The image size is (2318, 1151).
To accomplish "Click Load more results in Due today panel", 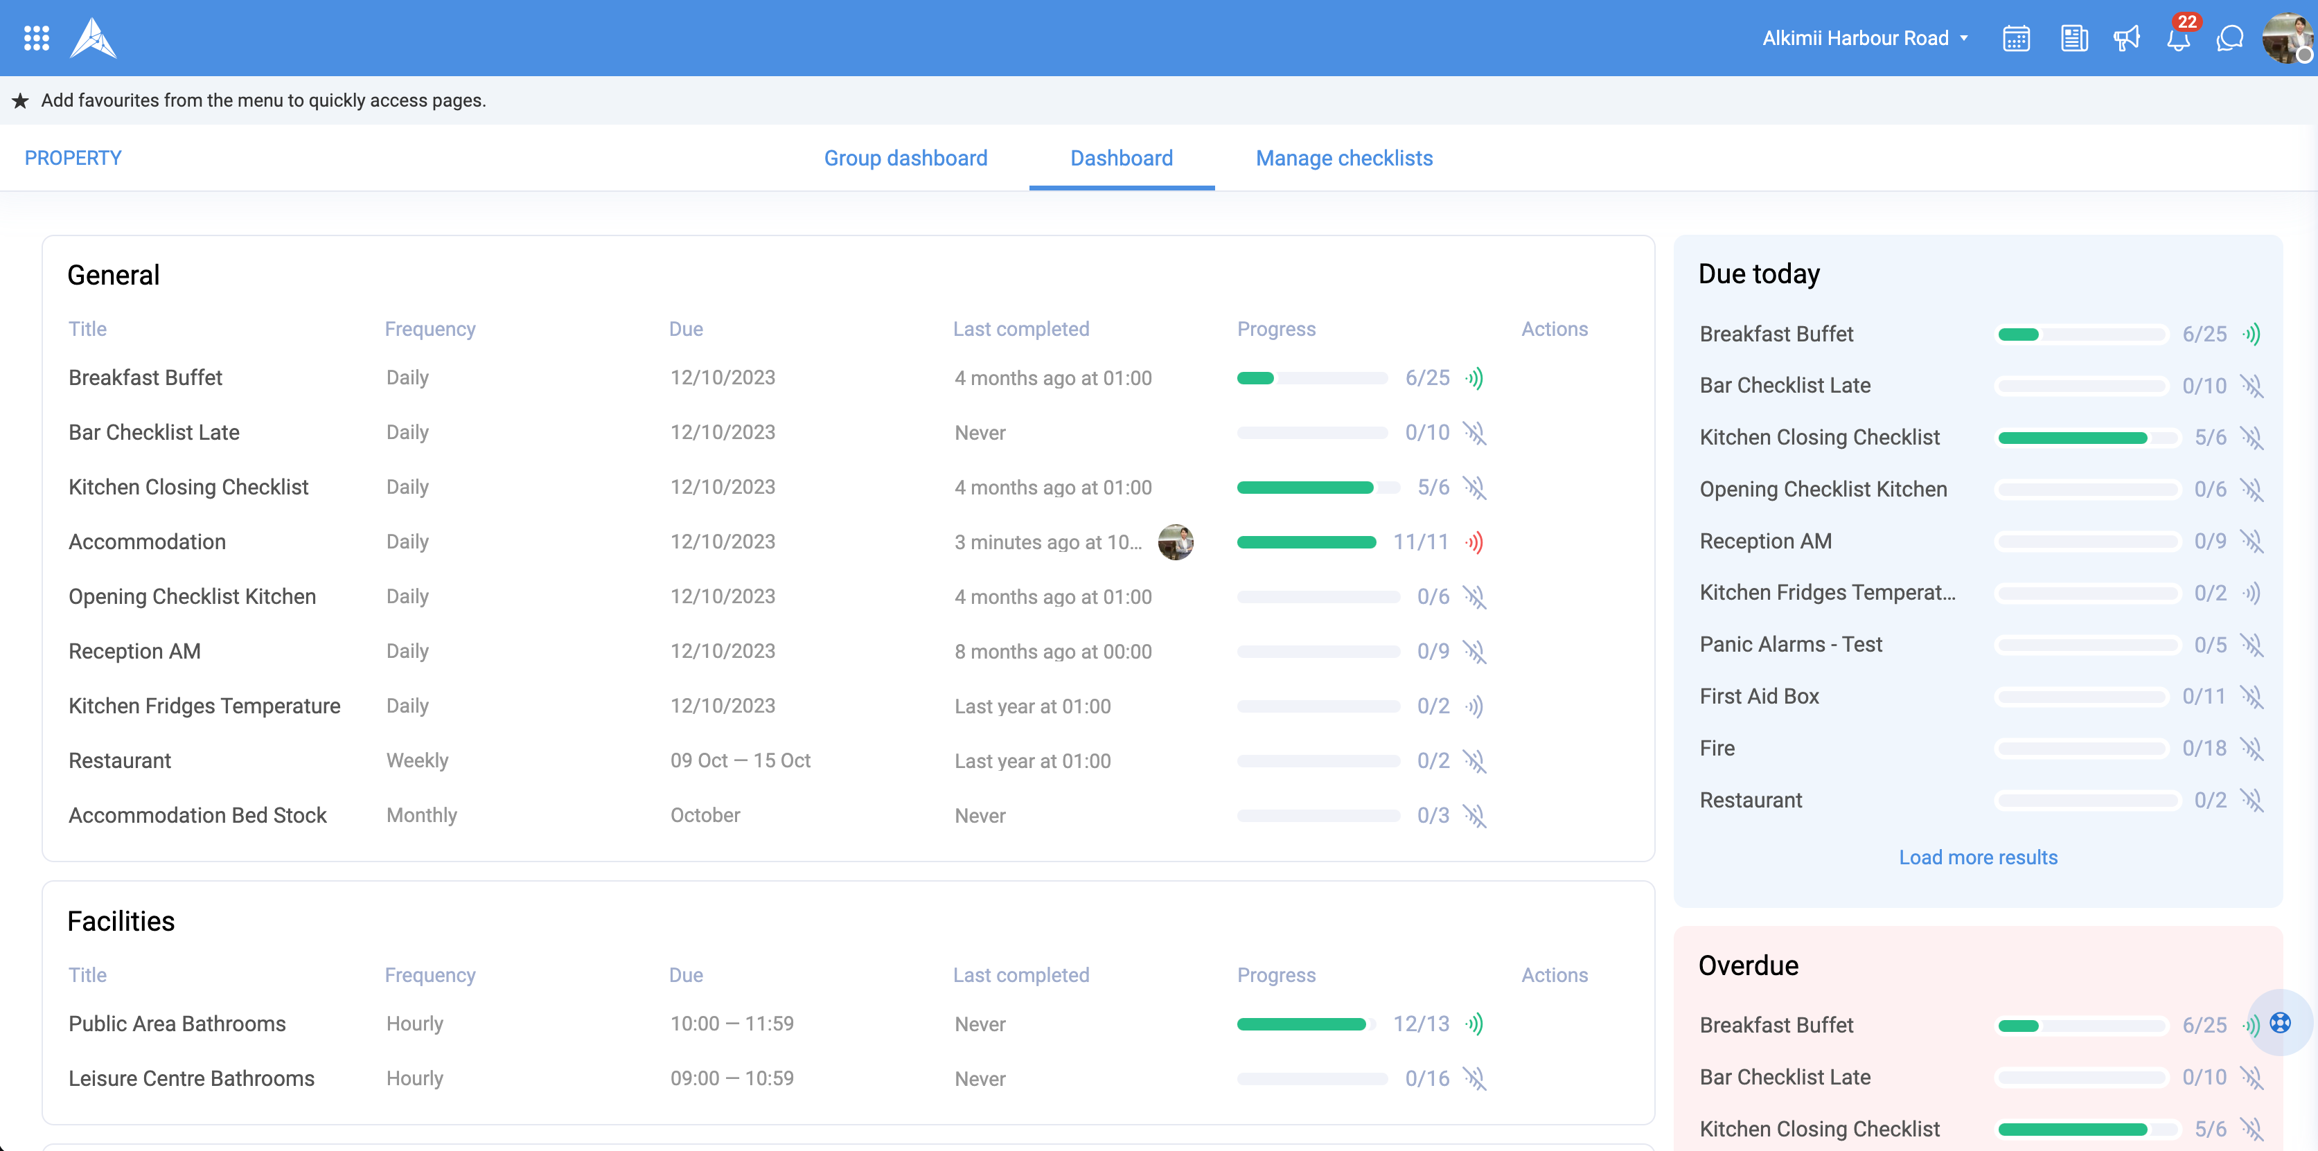I will 1978,857.
